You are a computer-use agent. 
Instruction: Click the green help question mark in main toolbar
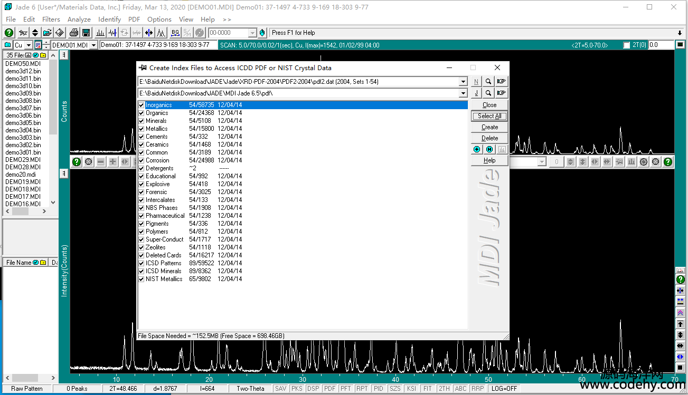click(x=9, y=33)
